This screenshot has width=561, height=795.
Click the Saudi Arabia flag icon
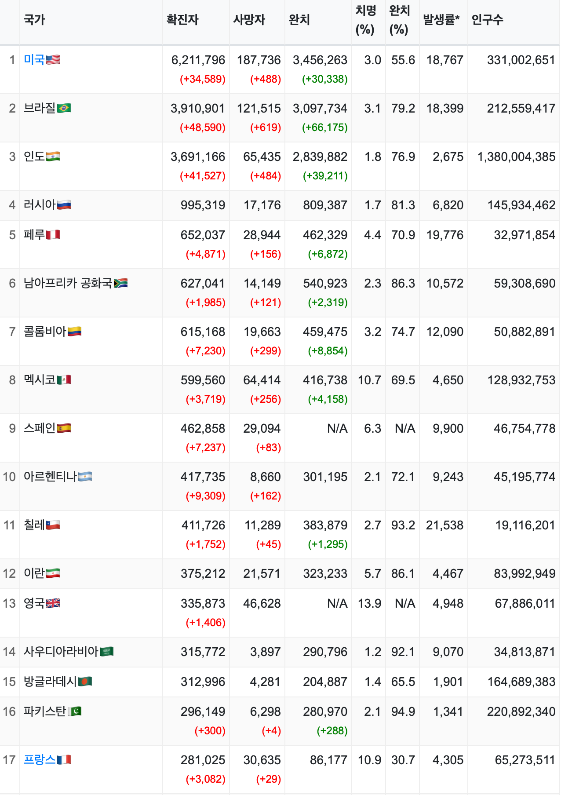coord(106,651)
